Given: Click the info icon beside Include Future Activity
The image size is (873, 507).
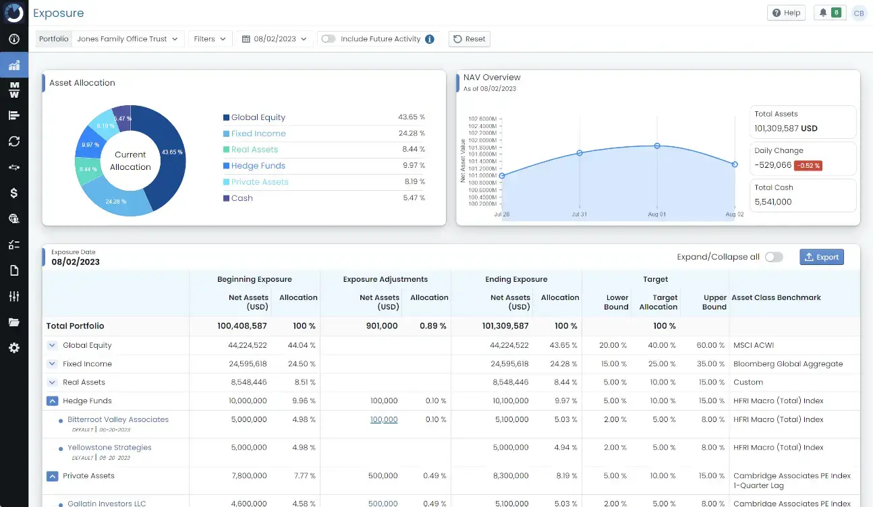Looking at the screenshot, I should (430, 39).
